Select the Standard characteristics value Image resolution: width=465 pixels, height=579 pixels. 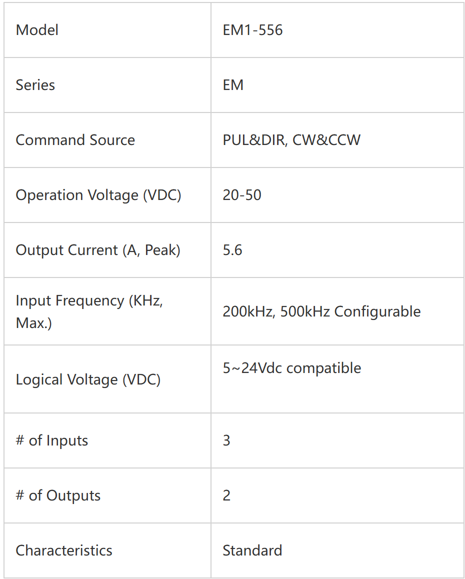[x=252, y=550]
